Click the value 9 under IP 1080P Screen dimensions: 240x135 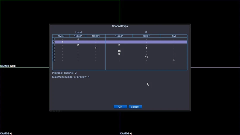pyautogui.click(x=119, y=54)
